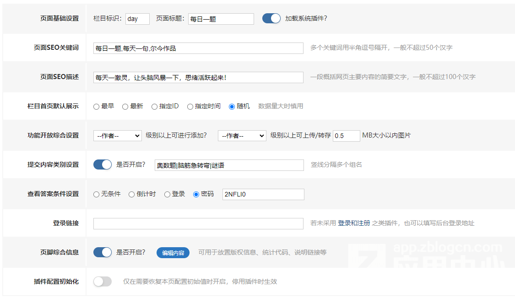The image size is (515, 297).
Task: Open the 登录和注册 plugin link
Action: [x=353, y=223]
